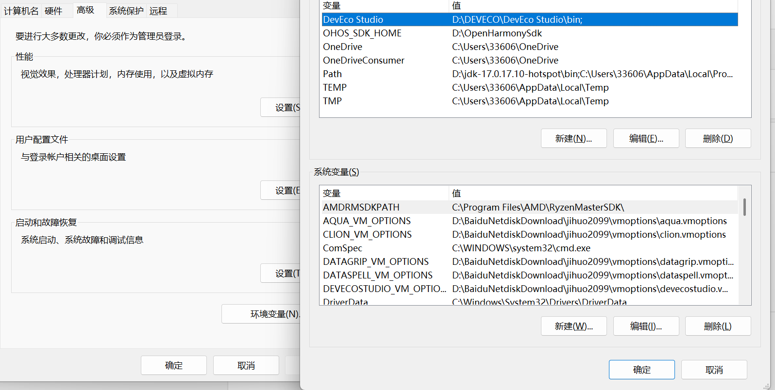Select the AMDRMSDKPATH system variable
The width and height of the screenshot is (775, 390).
coord(530,207)
